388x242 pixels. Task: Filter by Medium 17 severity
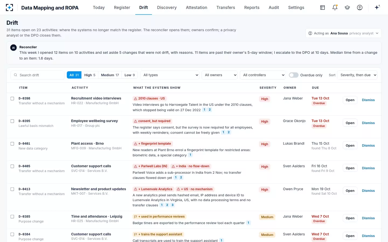110,75
